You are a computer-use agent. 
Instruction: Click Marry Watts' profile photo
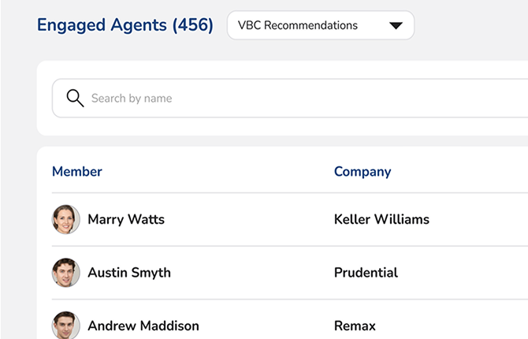pyautogui.click(x=66, y=219)
